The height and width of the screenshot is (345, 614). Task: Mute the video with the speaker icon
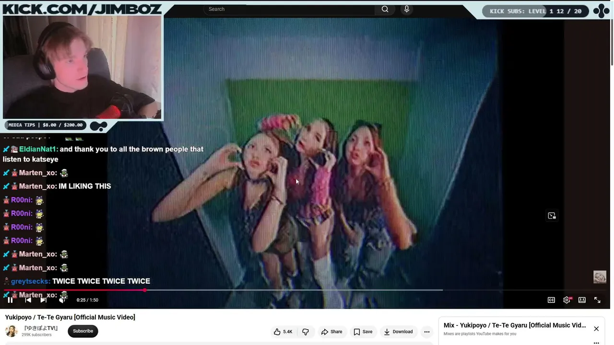coord(62,300)
